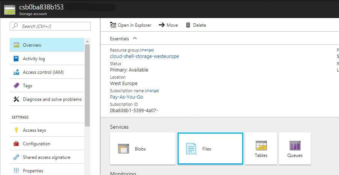The width and height of the screenshot is (339, 175).
Task: Change the resource group link
Action: point(147,50)
